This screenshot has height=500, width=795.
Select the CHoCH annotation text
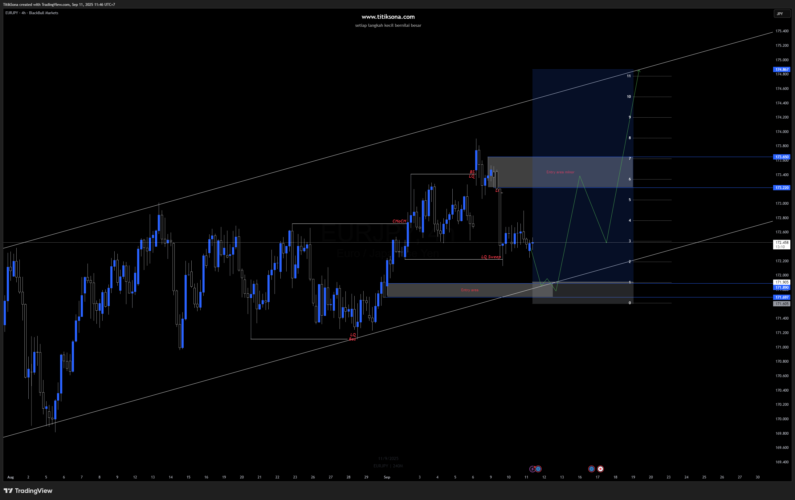pos(399,221)
